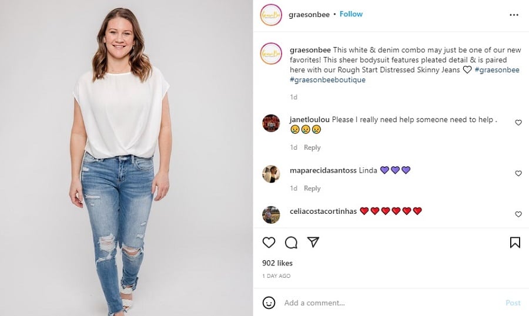This screenshot has height=316, width=529.
Task: Click the post photo of the model
Action: [x=126, y=158]
